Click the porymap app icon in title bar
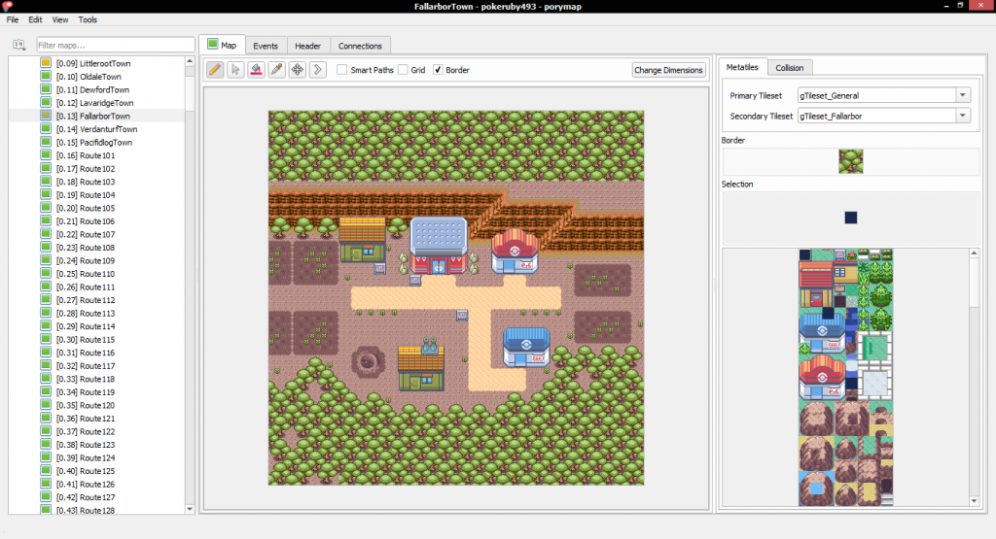Image resolution: width=996 pixels, height=539 pixels. pyautogui.click(x=7, y=7)
